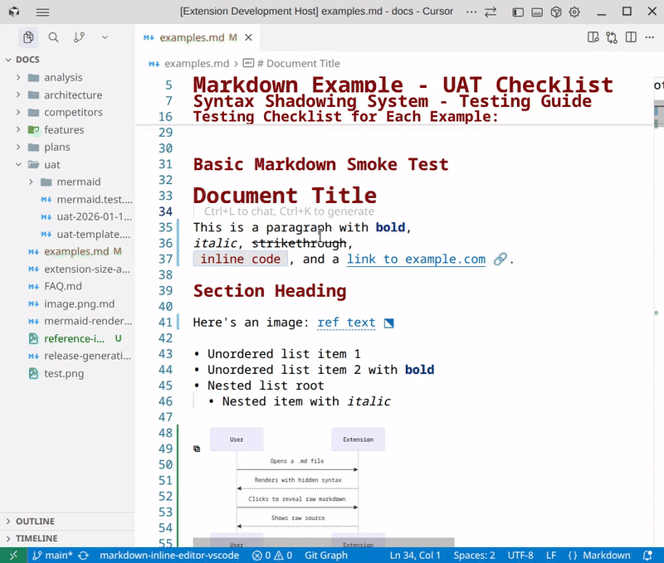Click the main* git branch indicator
The width and height of the screenshot is (664, 563).
pyautogui.click(x=52, y=555)
